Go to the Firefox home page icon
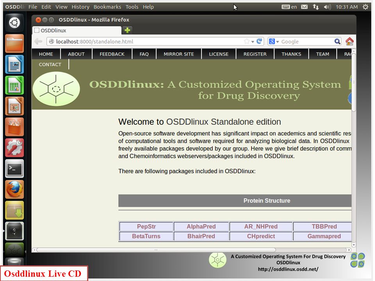375x281 pixels. click(x=349, y=41)
